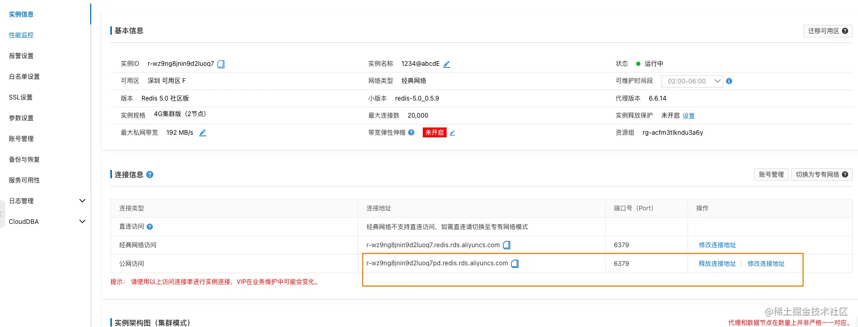This screenshot has width=858, height=327.
Task: Click the red 未开启 status badge
Action: coord(434,133)
